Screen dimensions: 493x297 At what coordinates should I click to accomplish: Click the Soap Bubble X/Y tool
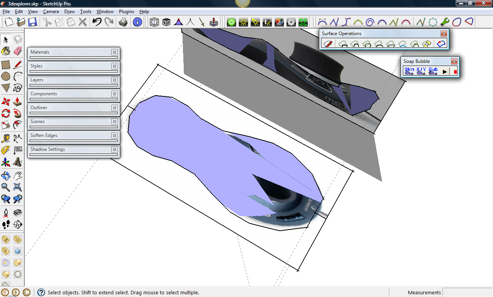tap(421, 71)
